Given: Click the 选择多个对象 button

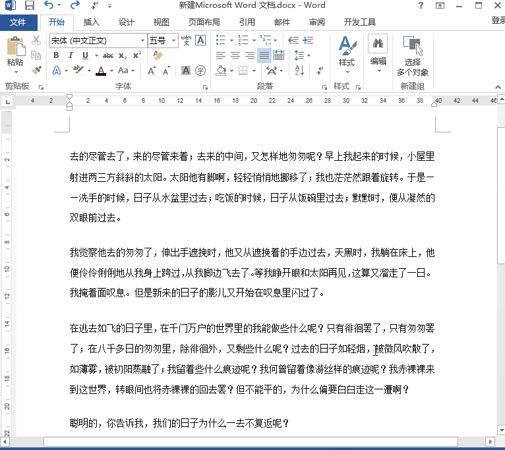Looking at the screenshot, I should (412, 56).
